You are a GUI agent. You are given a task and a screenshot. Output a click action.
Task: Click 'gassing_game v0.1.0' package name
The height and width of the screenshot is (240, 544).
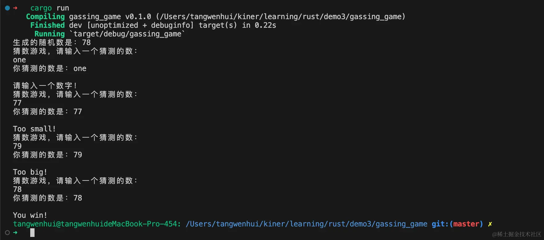tap(110, 17)
